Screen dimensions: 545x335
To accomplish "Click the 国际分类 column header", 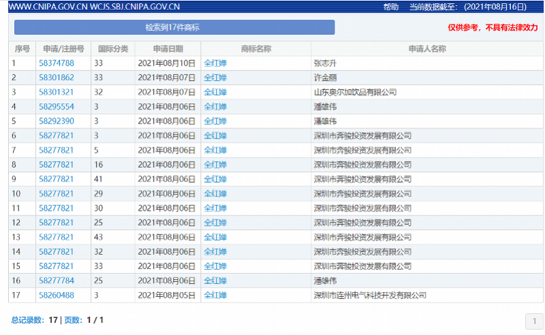I will tap(114, 49).
